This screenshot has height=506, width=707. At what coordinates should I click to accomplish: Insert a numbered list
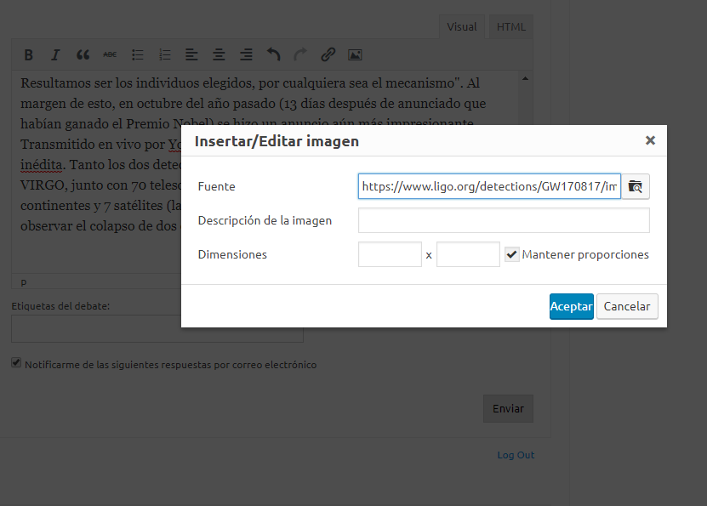pos(164,55)
